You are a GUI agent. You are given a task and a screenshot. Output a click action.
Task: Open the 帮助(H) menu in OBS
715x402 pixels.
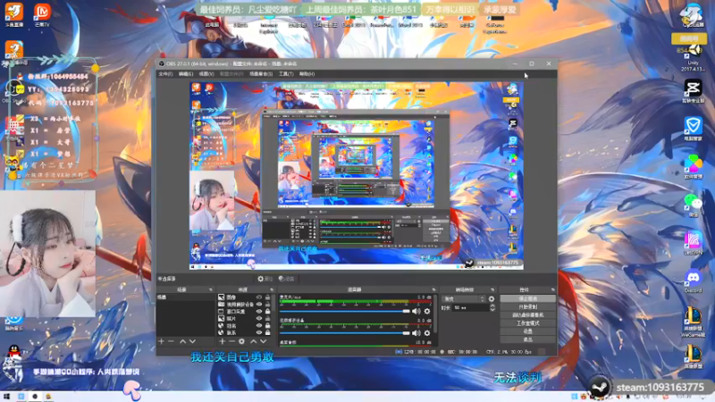pyautogui.click(x=307, y=74)
